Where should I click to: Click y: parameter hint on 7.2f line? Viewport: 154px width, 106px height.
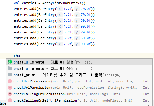[x=77, y=44]
